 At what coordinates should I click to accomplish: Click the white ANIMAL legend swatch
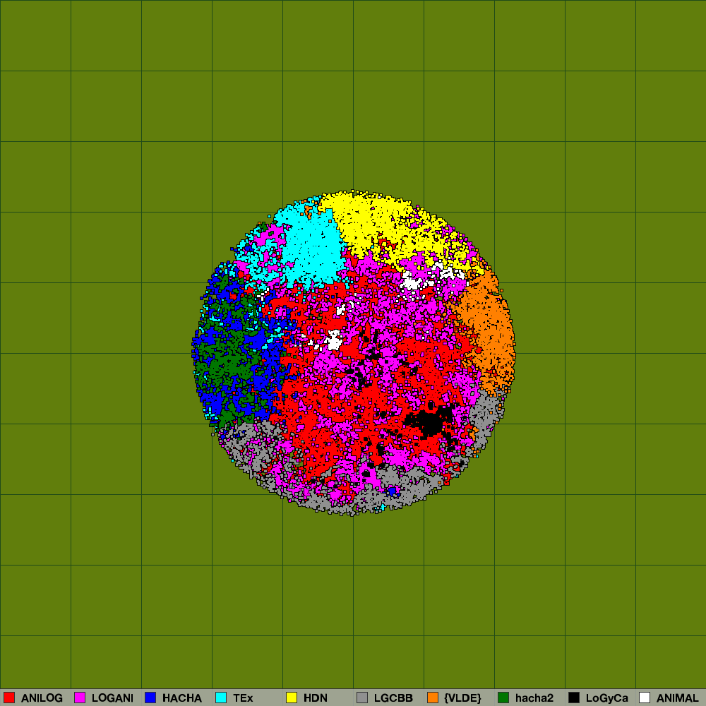click(645, 698)
